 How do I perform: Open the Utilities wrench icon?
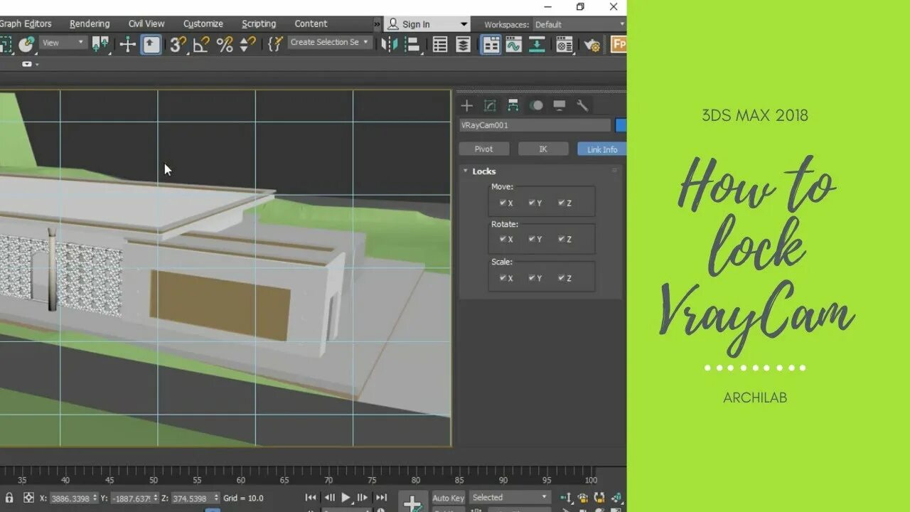coord(582,106)
